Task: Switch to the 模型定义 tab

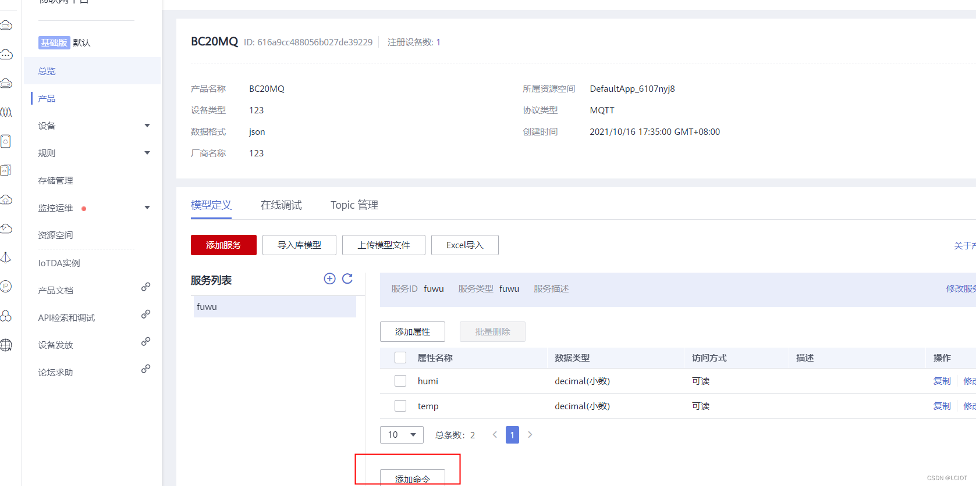Action: [211, 205]
